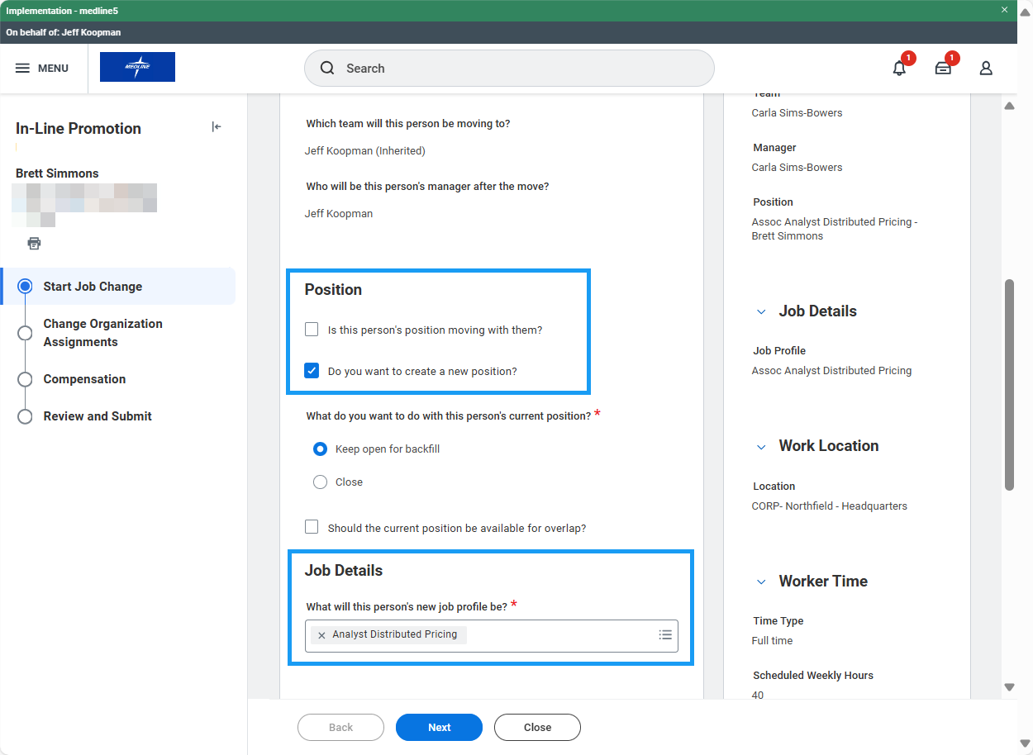Click the printer icon under Brett Simmons
Viewport: 1033px width, 755px height.
[34, 243]
